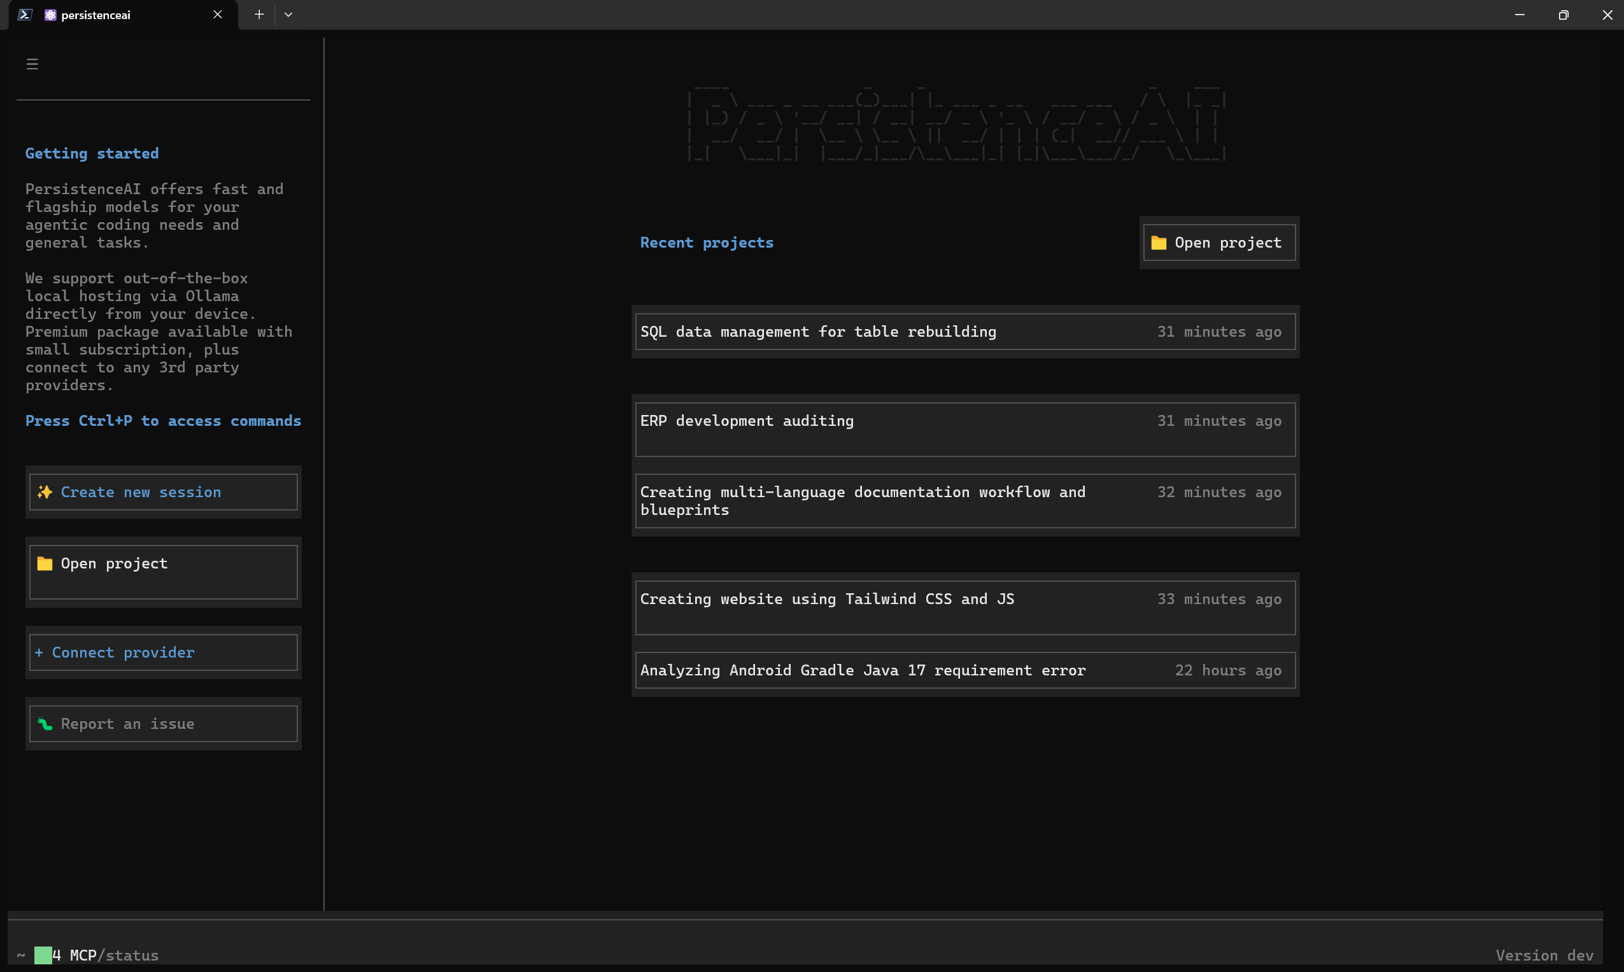Open a new terminal tab with plus

[260, 15]
